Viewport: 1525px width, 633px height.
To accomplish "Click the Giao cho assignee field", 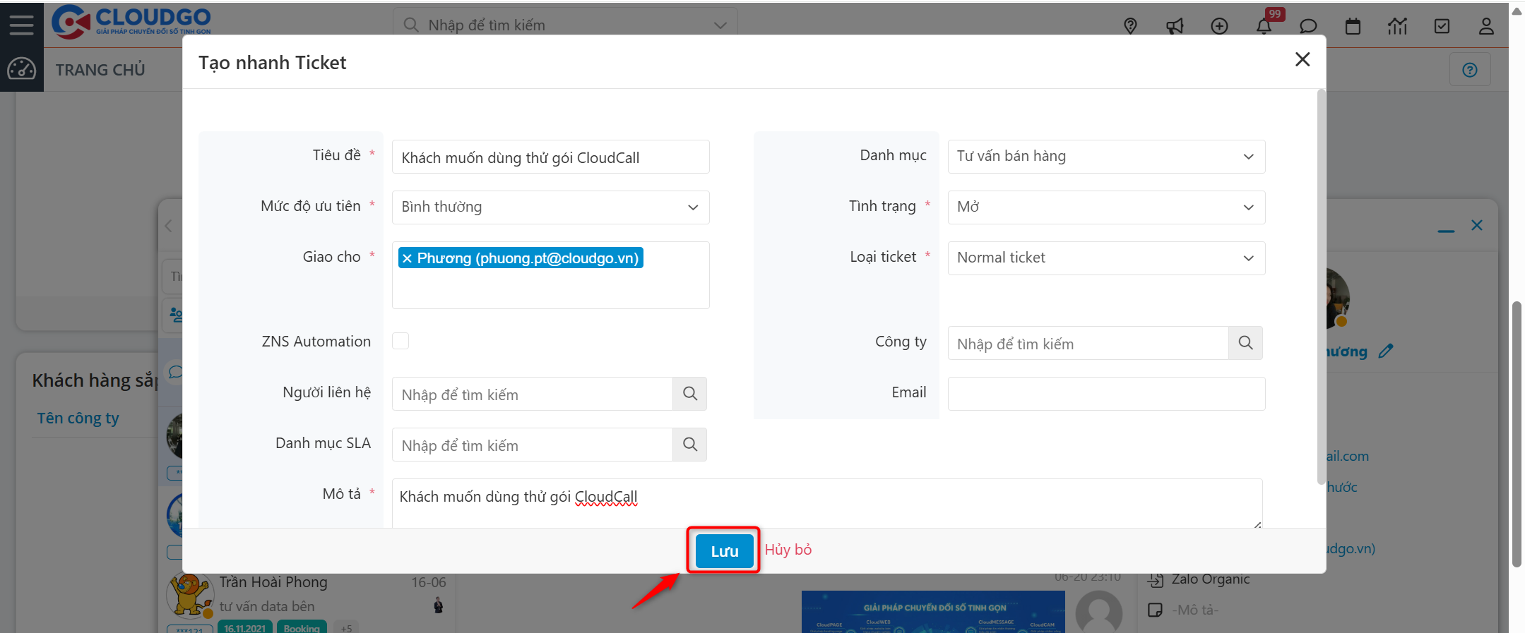I will 550,275.
